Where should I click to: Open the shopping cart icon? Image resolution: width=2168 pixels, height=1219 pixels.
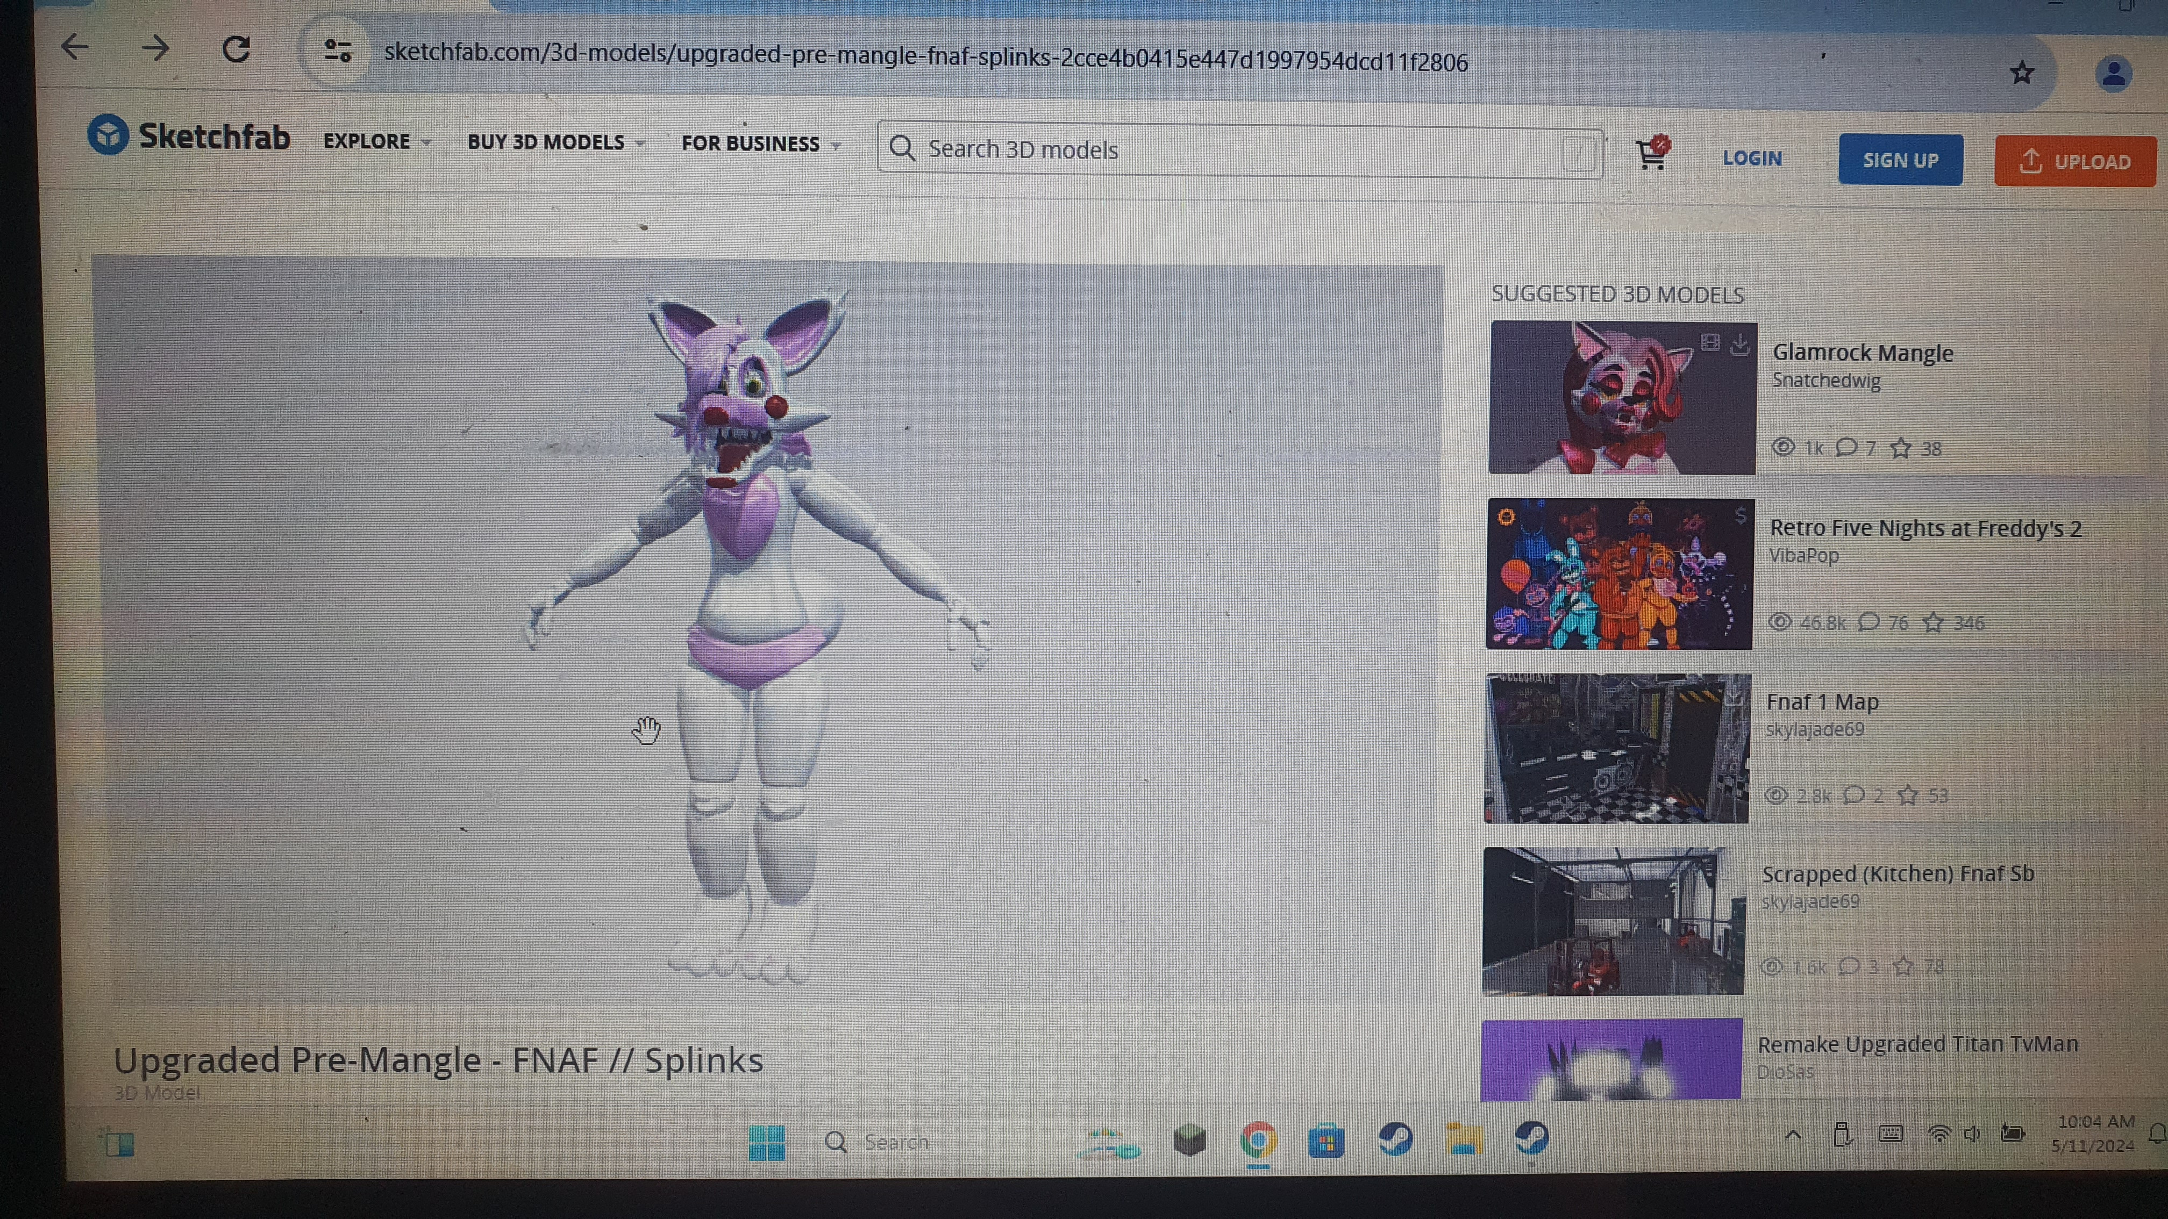[x=1652, y=153]
